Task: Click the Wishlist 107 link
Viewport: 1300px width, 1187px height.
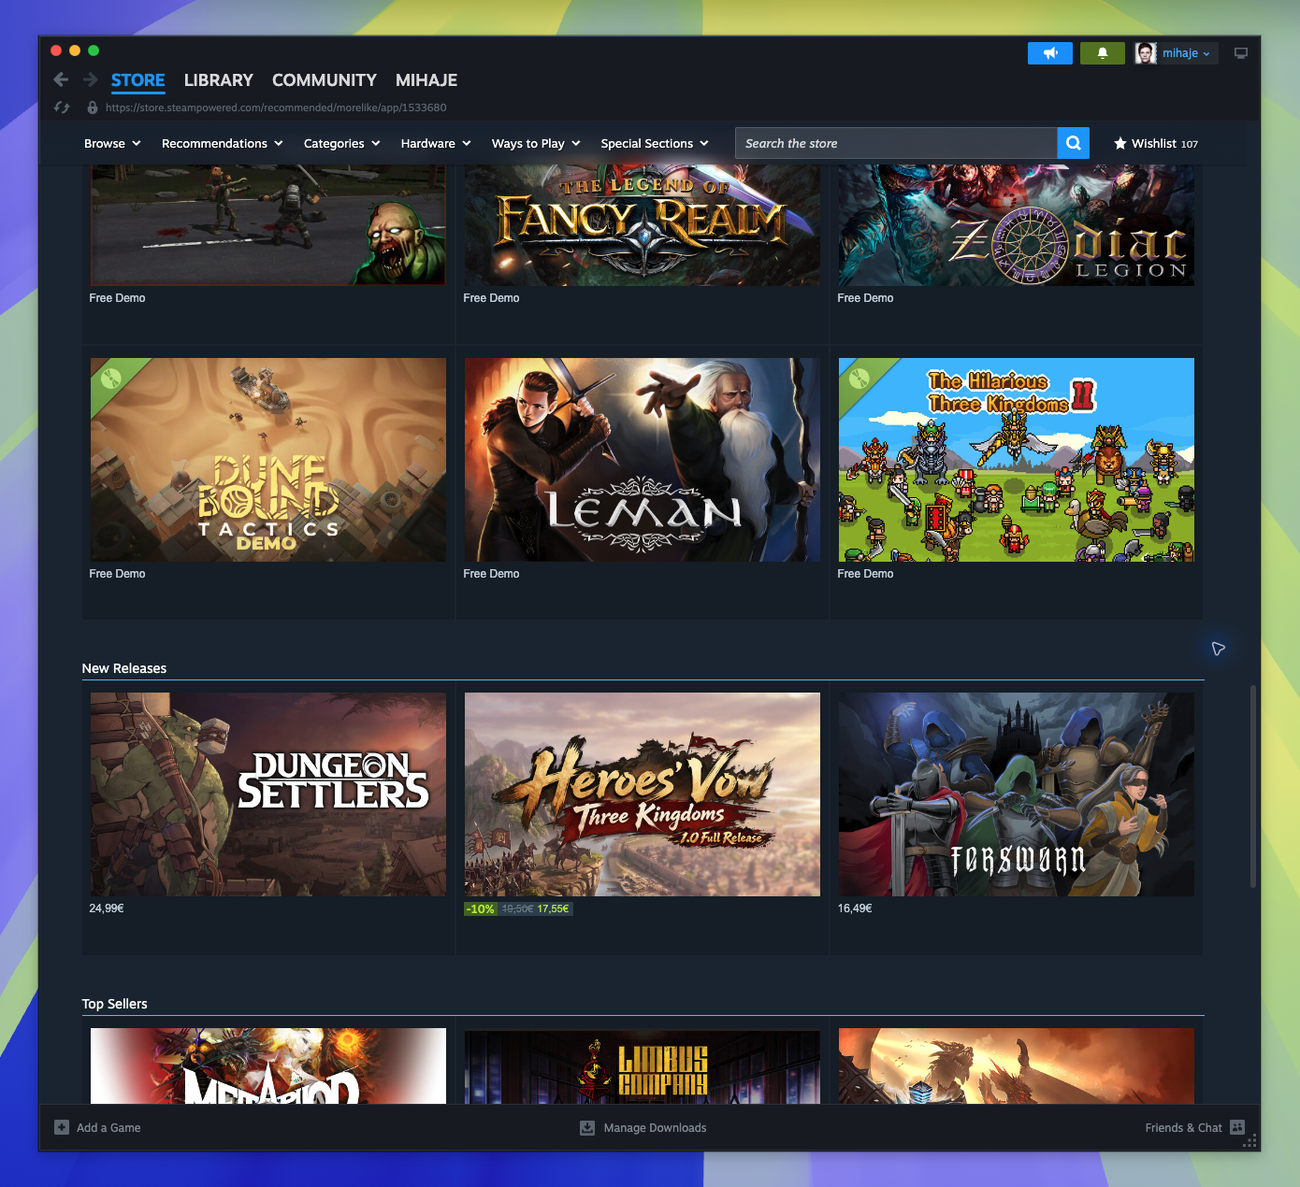Action: pyautogui.click(x=1156, y=143)
